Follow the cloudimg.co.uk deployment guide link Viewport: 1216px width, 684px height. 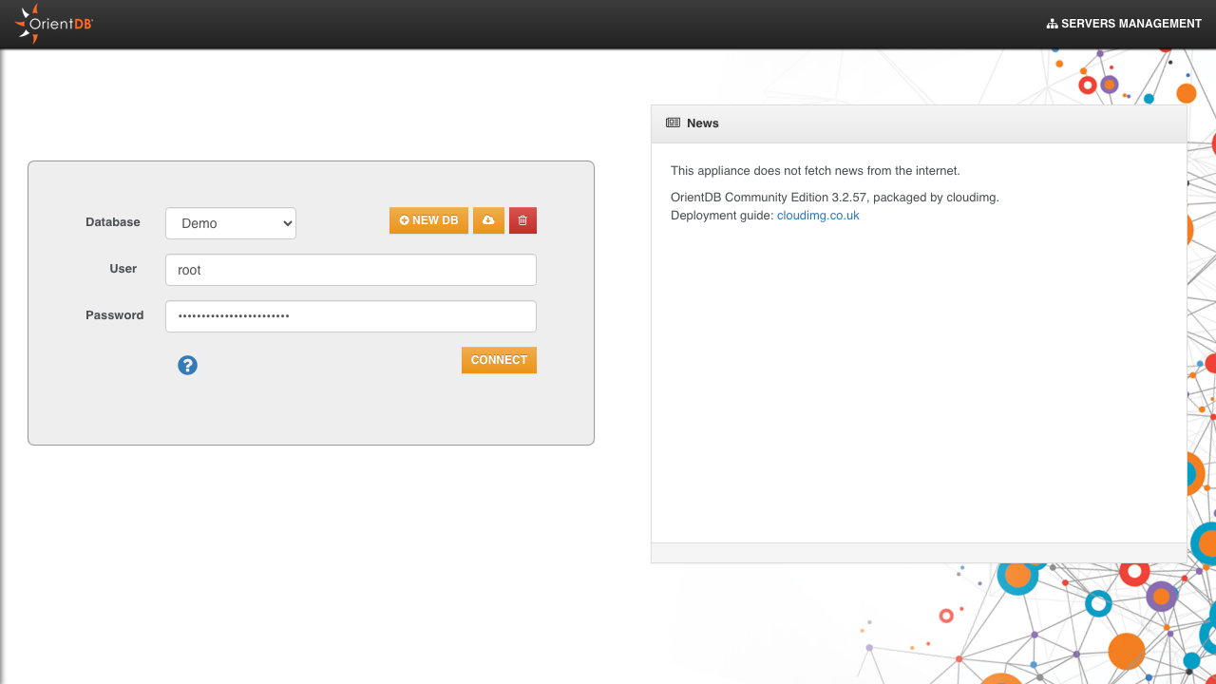pos(818,216)
